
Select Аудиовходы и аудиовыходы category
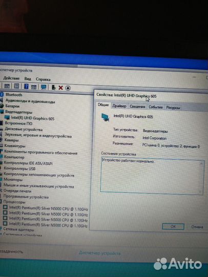30,101
